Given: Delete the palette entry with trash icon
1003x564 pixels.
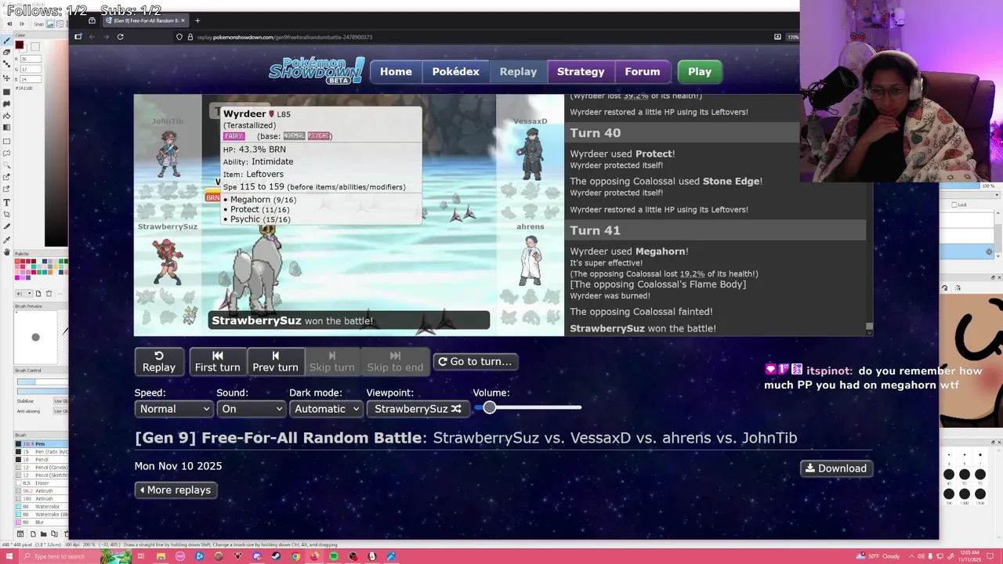Looking at the screenshot, I should [x=49, y=294].
